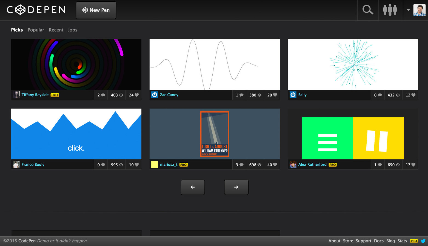Heart Tiffany Rayside's pen with 24 likes
The width and height of the screenshot is (428, 246).
click(134, 95)
